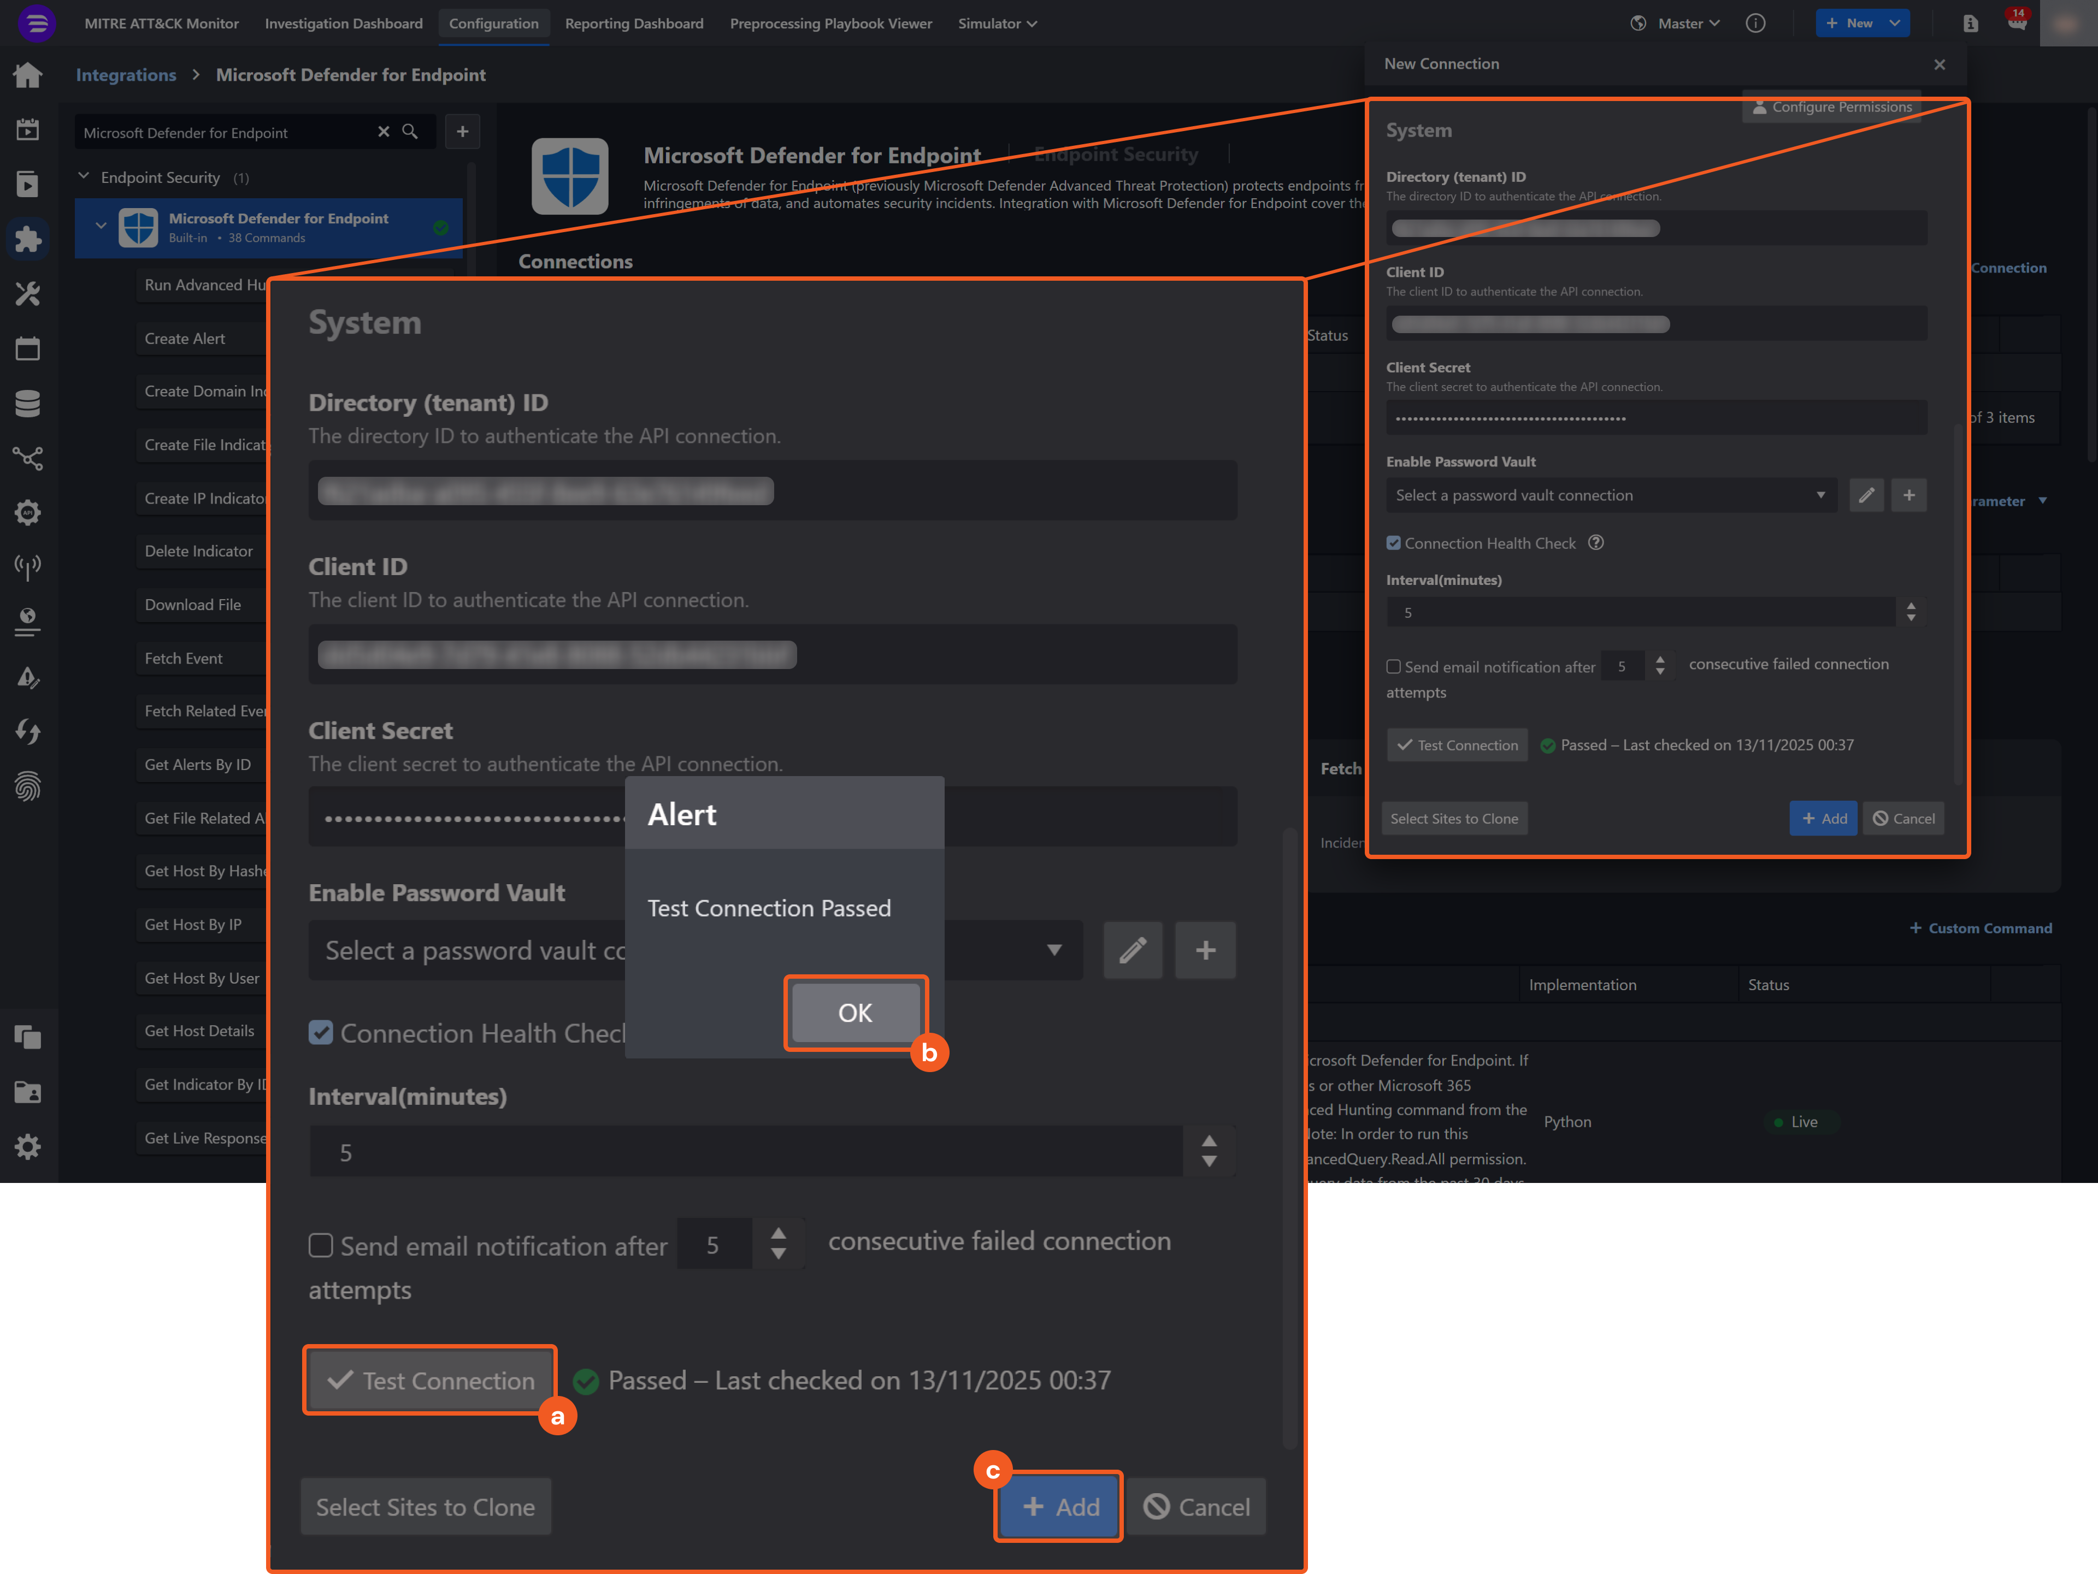Enable the Send email notification checkbox
2098x1574 pixels.
321,1246
